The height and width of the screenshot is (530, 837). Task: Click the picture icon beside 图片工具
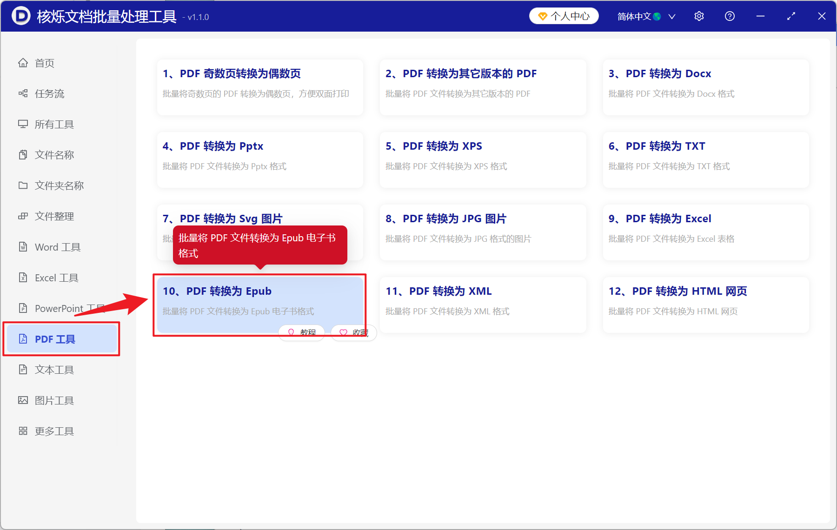pos(23,400)
